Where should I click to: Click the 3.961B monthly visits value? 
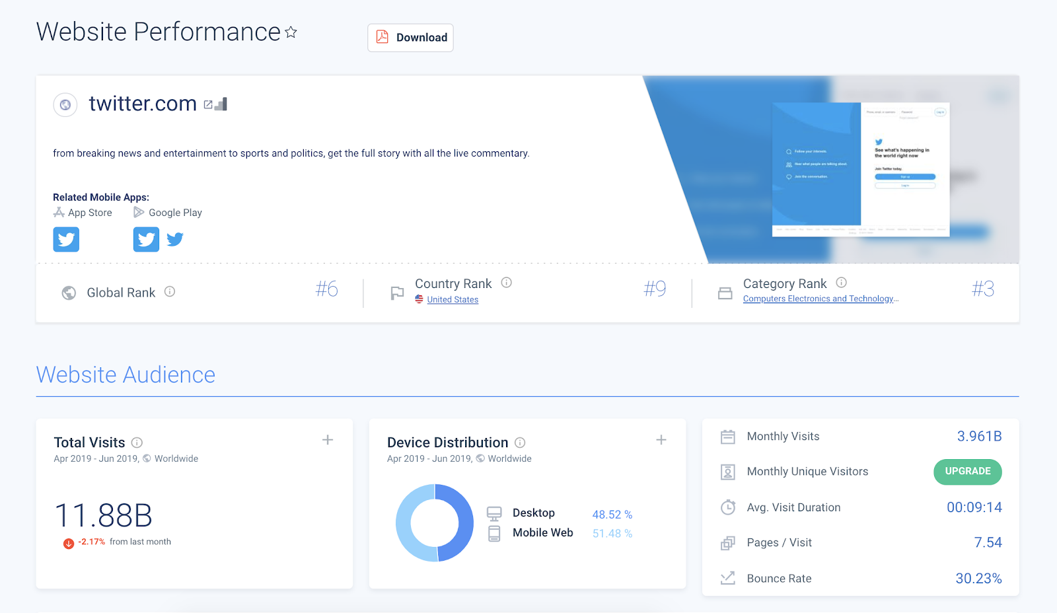(980, 437)
